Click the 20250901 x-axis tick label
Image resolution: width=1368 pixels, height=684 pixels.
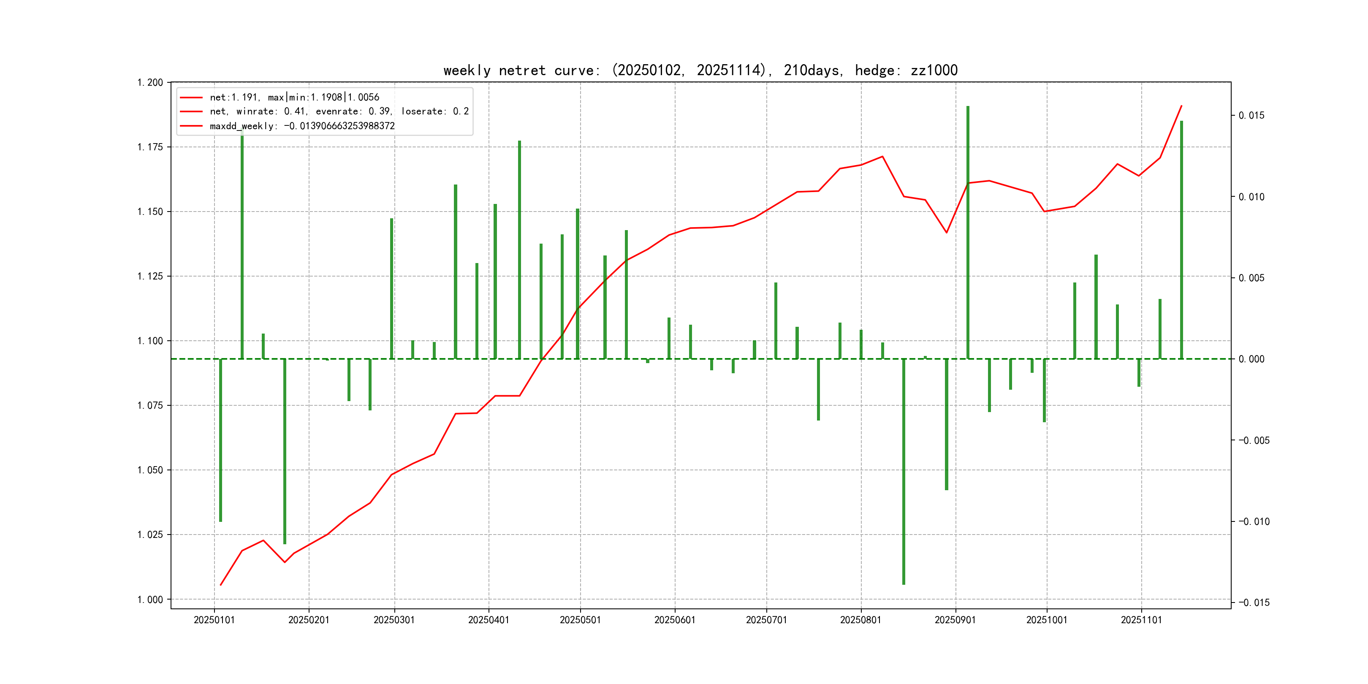(955, 620)
